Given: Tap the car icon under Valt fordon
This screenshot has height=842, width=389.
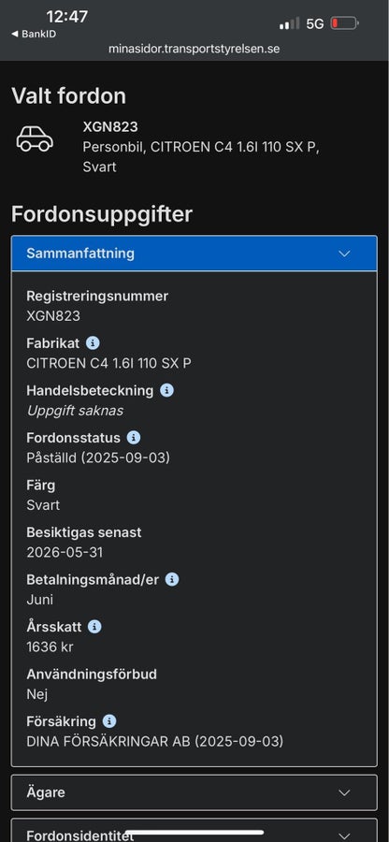Looking at the screenshot, I should coord(35,139).
